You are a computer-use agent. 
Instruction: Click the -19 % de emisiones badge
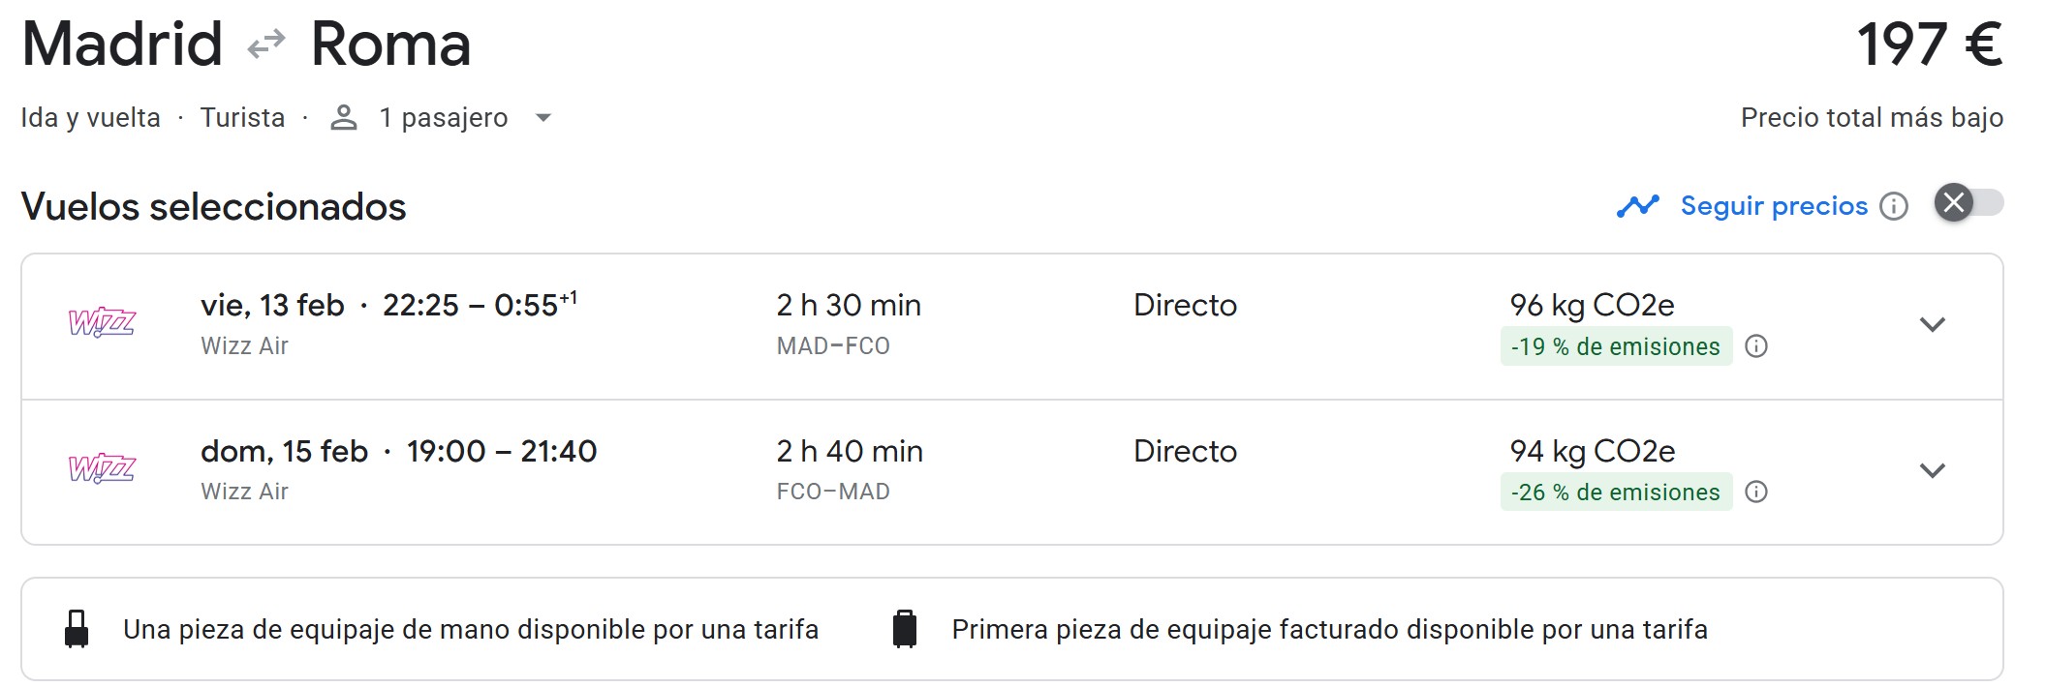click(1615, 346)
